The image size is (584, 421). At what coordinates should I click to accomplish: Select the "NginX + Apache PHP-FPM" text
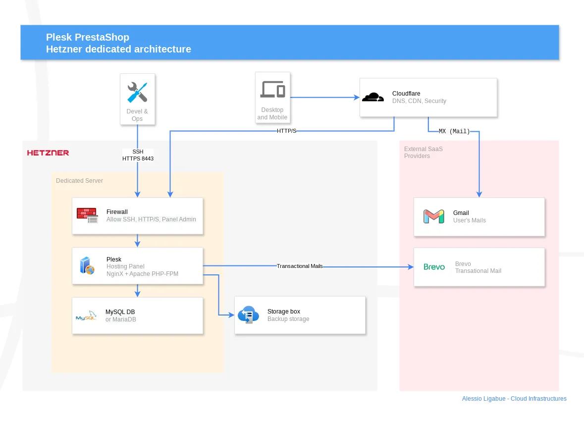(x=142, y=274)
